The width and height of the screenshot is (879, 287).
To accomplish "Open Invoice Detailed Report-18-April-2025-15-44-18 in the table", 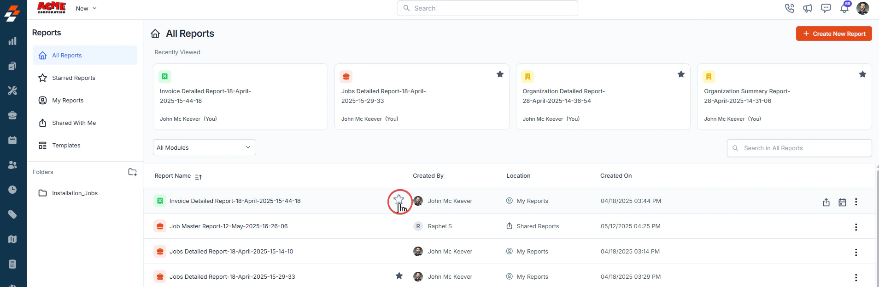I will point(235,201).
